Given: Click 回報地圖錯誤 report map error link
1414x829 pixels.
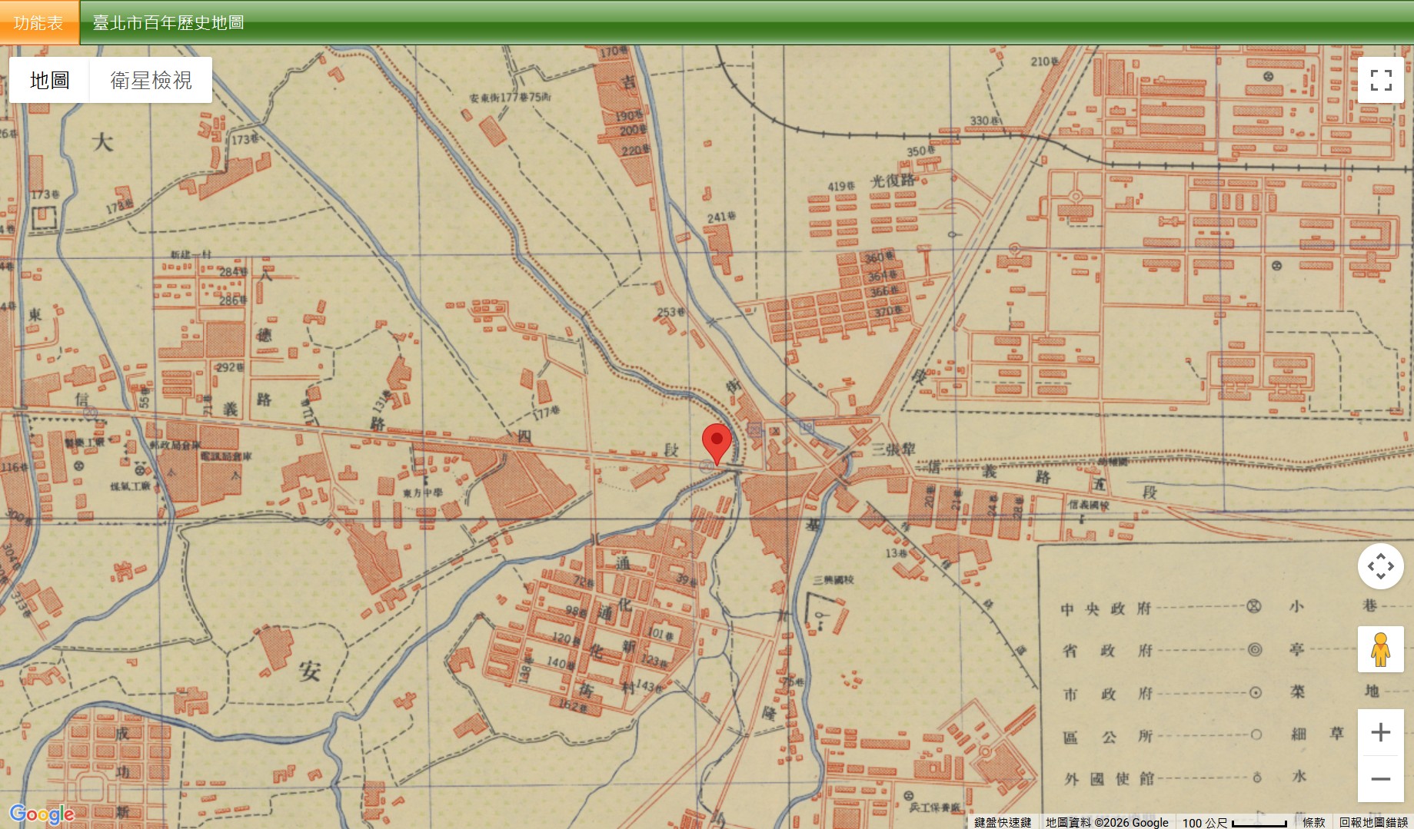Looking at the screenshot, I should click(1373, 822).
